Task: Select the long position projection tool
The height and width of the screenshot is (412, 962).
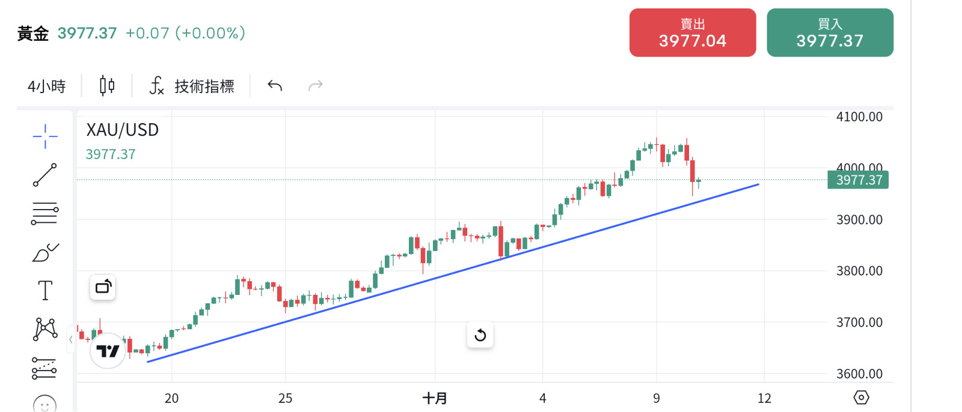Action: coord(44,368)
